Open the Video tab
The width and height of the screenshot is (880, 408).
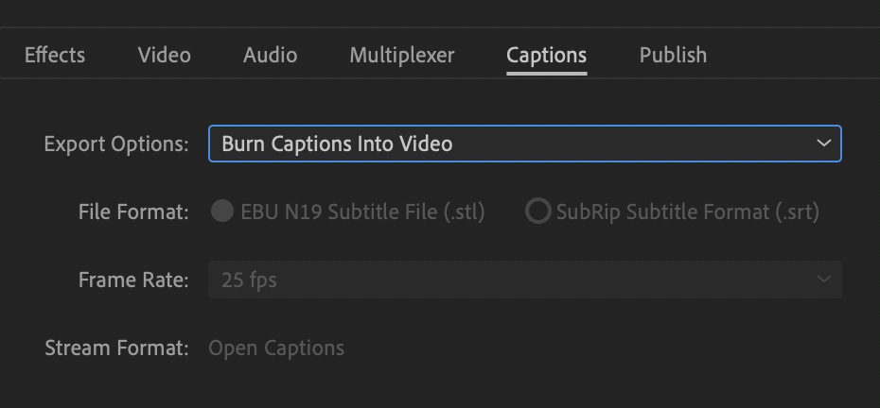pyautogui.click(x=164, y=56)
